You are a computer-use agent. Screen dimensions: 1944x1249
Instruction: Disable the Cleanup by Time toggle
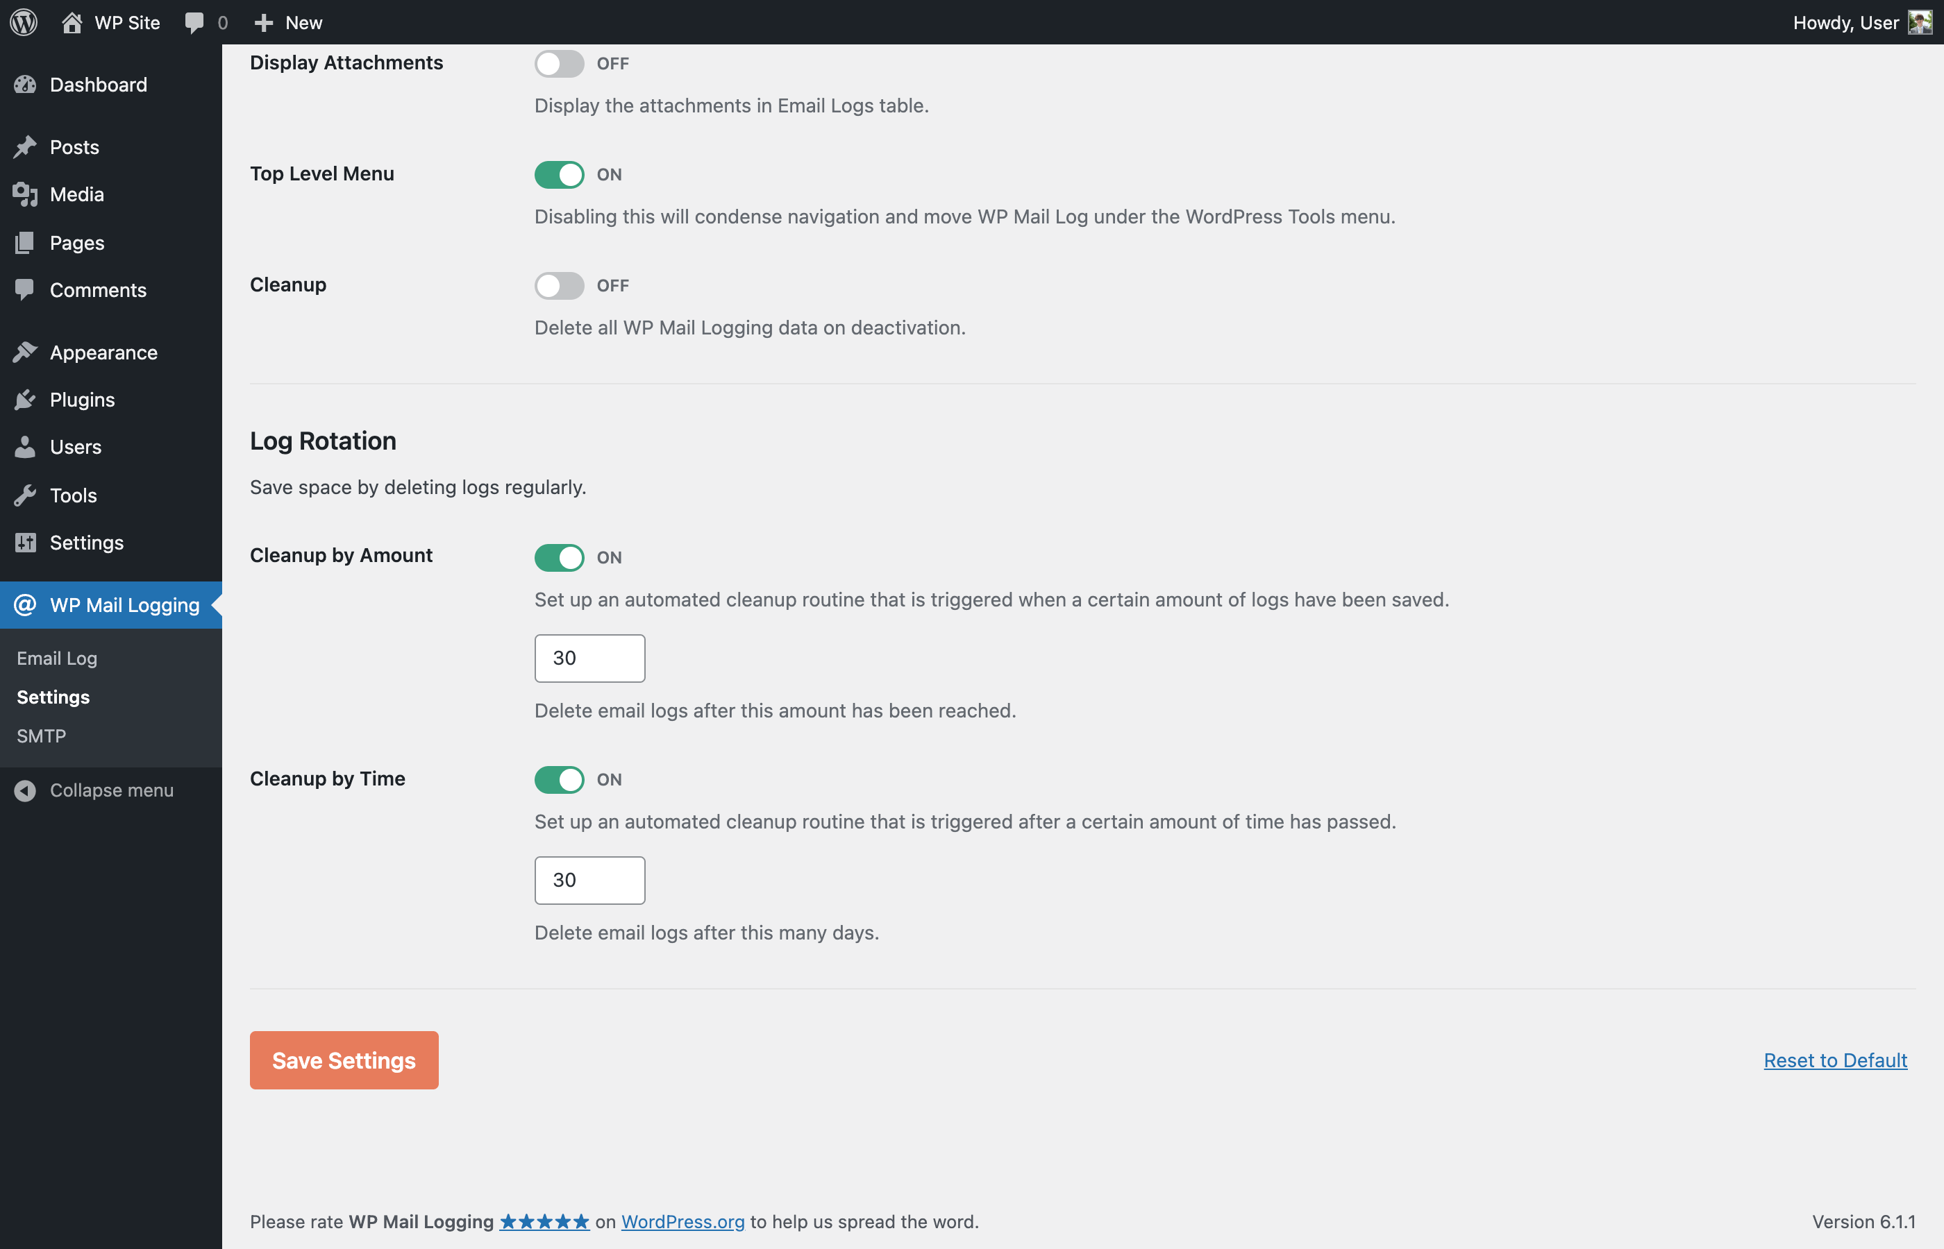tap(560, 779)
